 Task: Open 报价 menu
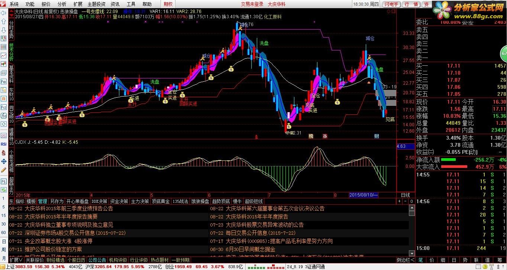[x=46, y=4]
